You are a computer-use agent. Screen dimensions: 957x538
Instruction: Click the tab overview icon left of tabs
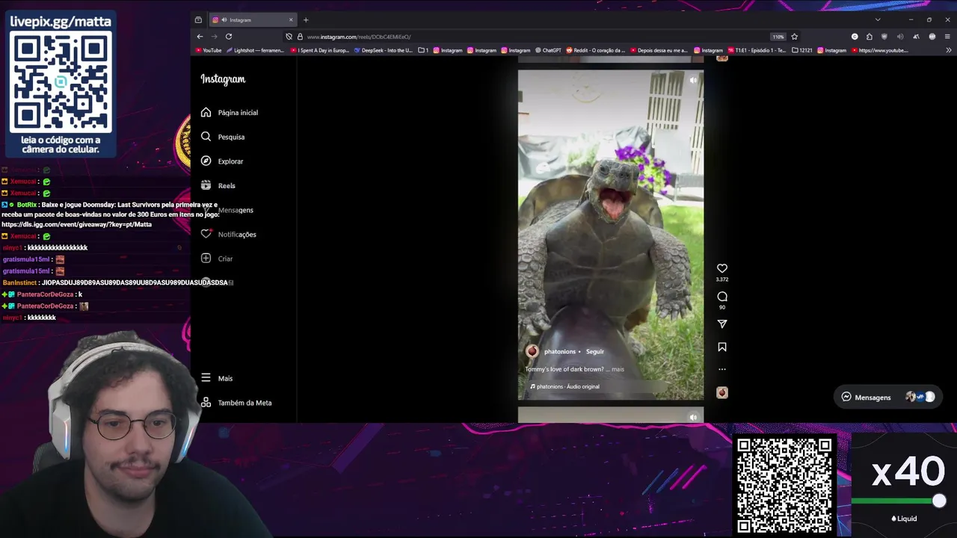(x=198, y=20)
